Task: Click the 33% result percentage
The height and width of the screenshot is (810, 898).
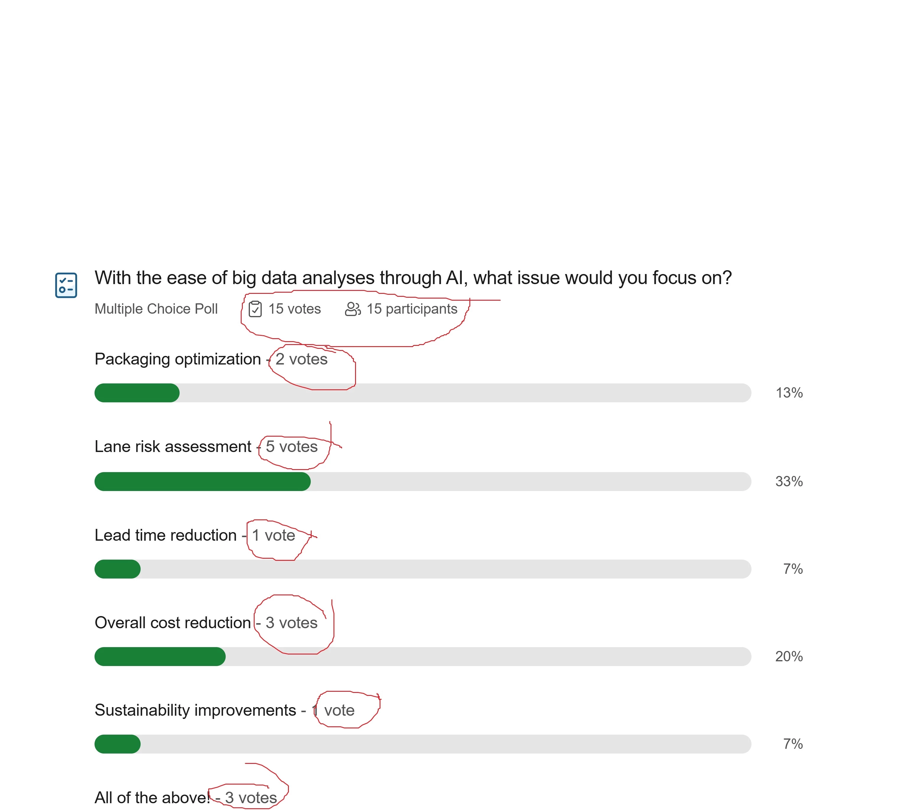Action: pyautogui.click(x=789, y=482)
